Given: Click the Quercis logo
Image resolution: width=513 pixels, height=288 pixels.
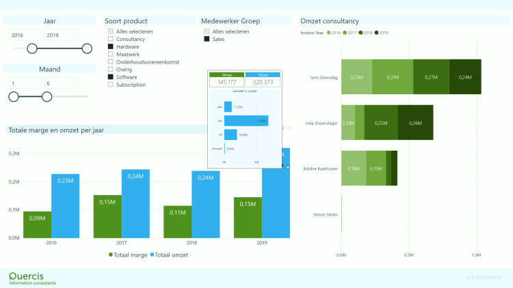Looking at the screenshot, I should point(33,277).
